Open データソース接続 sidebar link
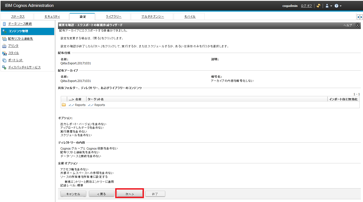The height and width of the screenshot is (202, 363). click(20, 24)
